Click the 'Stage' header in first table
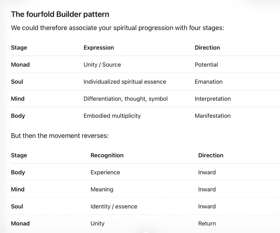This screenshot has width=280, height=233. tap(19, 47)
